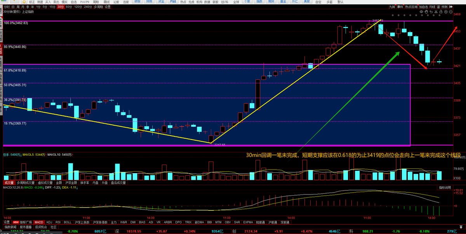The image size is (466, 234).
Task: Open the 基金 funds toolbar button
Action: coord(283,2)
